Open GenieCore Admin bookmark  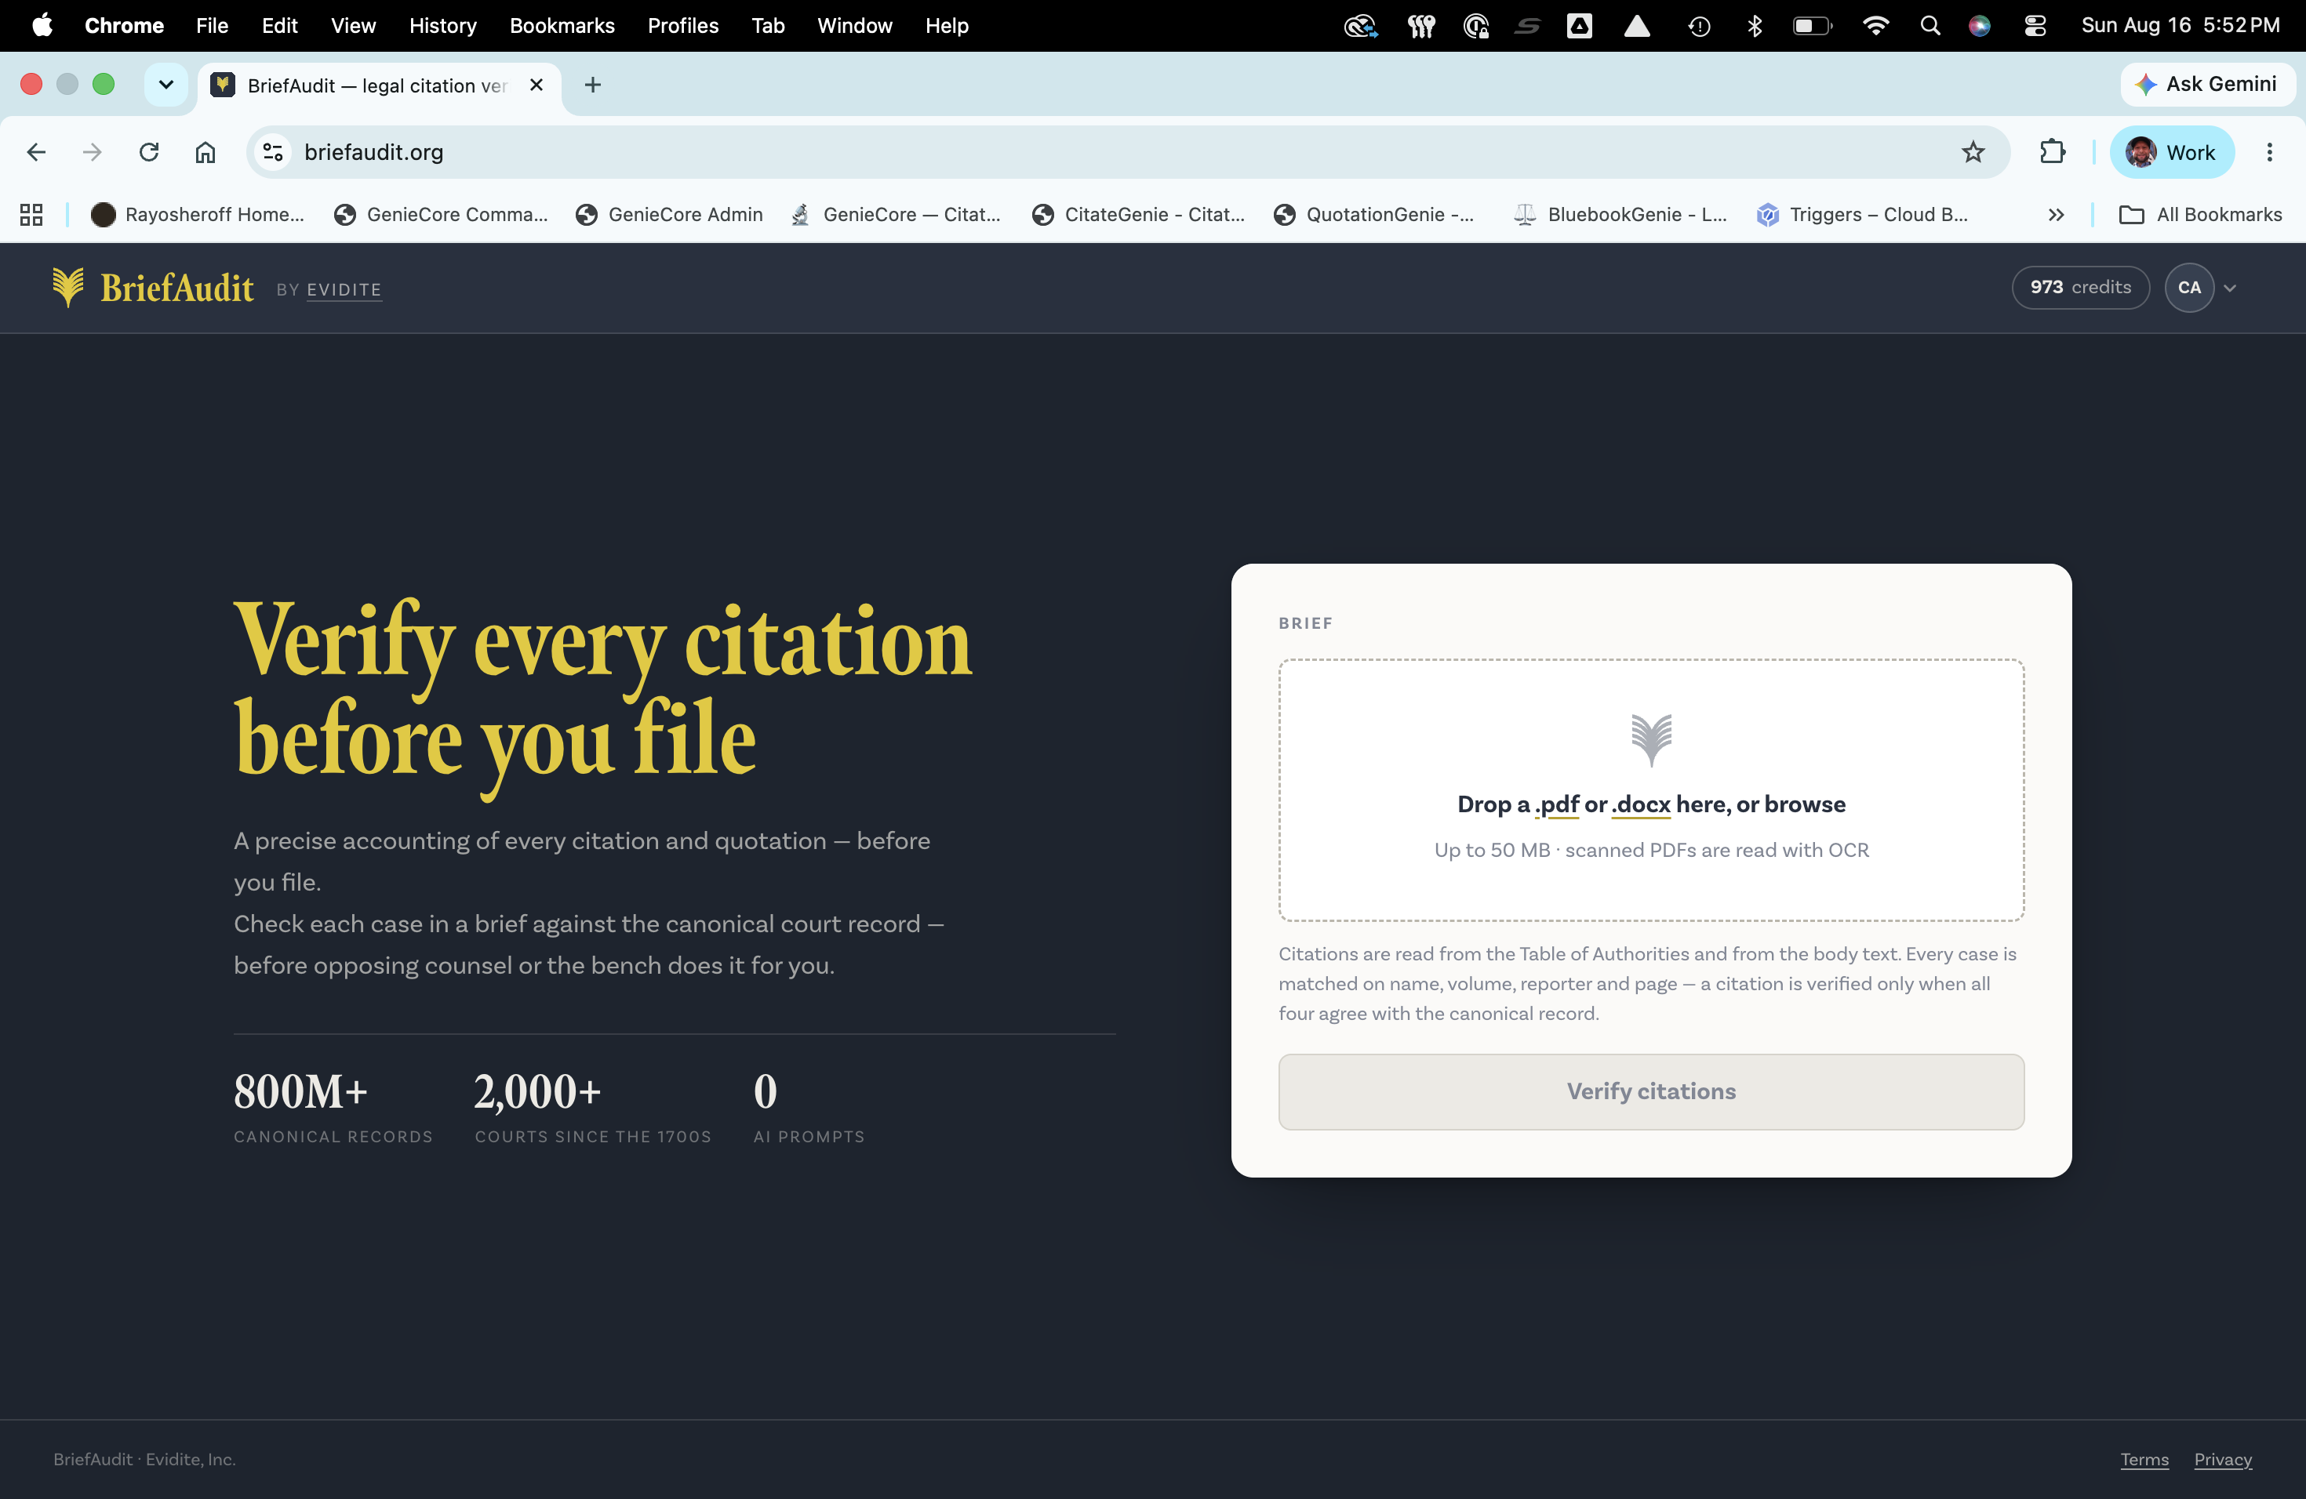[x=670, y=214]
